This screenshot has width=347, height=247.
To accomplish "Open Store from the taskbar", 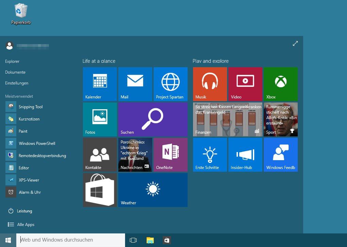I will tap(167, 240).
